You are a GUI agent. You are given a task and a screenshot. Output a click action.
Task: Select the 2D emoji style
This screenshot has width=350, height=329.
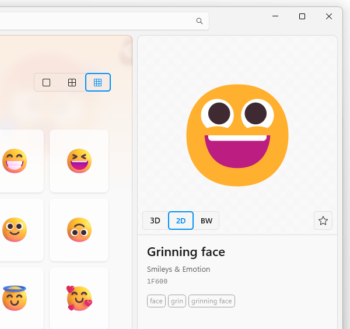pos(181,220)
